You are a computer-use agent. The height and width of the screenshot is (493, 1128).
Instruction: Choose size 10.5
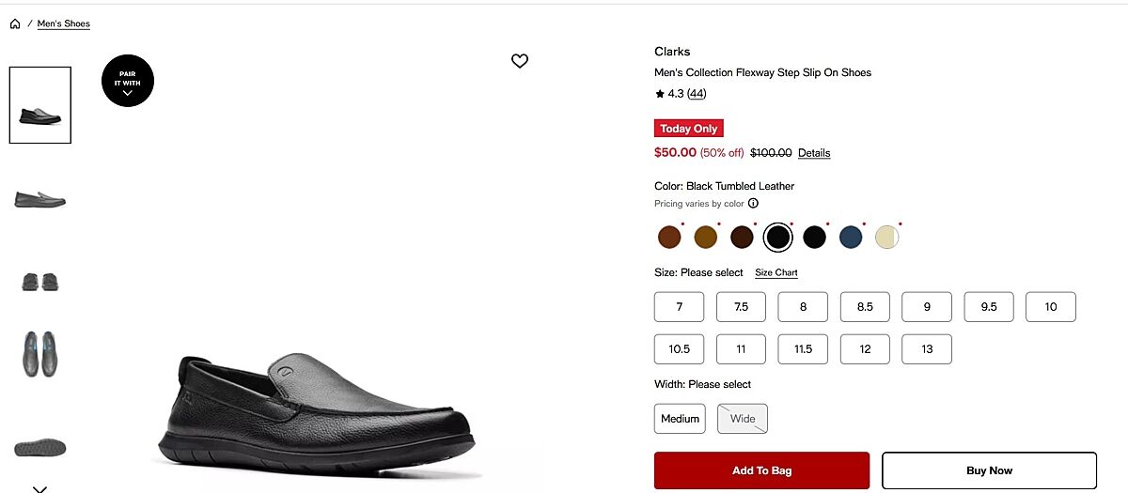coord(679,349)
